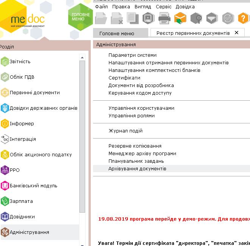
Task: Close the Реєстр первинних документів tab
Action: 237,33
